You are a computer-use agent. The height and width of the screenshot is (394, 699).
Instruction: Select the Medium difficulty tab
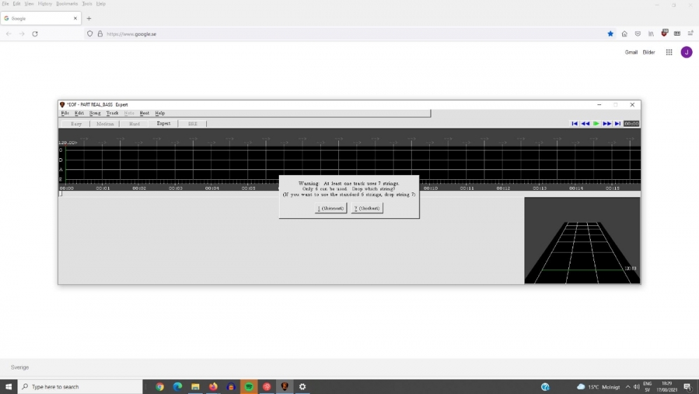click(105, 124)
